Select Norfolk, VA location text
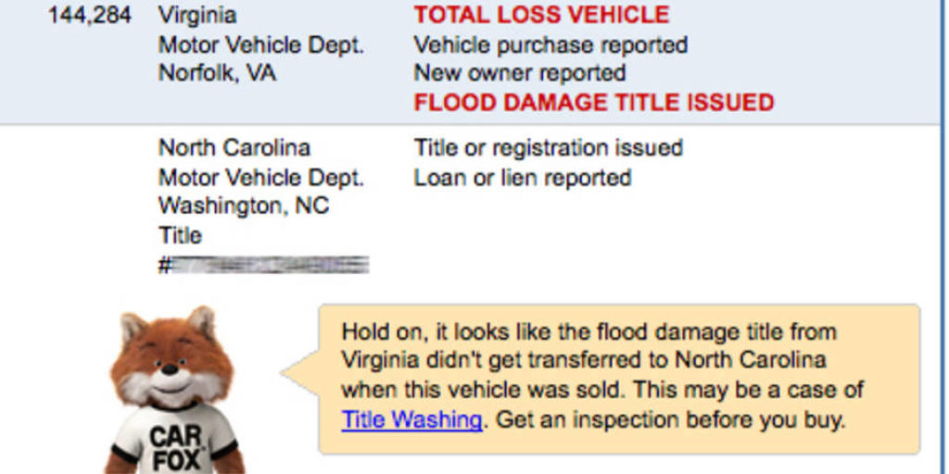Image resolution: width=949 pixels, height=474 pixels. coord(217,73)
